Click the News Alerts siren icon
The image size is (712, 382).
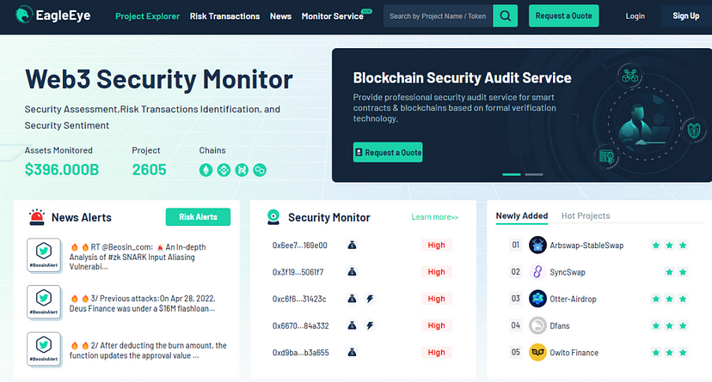tap(37, 217)
